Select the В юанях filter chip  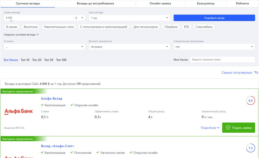(12, 27)
